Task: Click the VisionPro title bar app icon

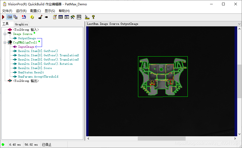Action: point(5,4)
